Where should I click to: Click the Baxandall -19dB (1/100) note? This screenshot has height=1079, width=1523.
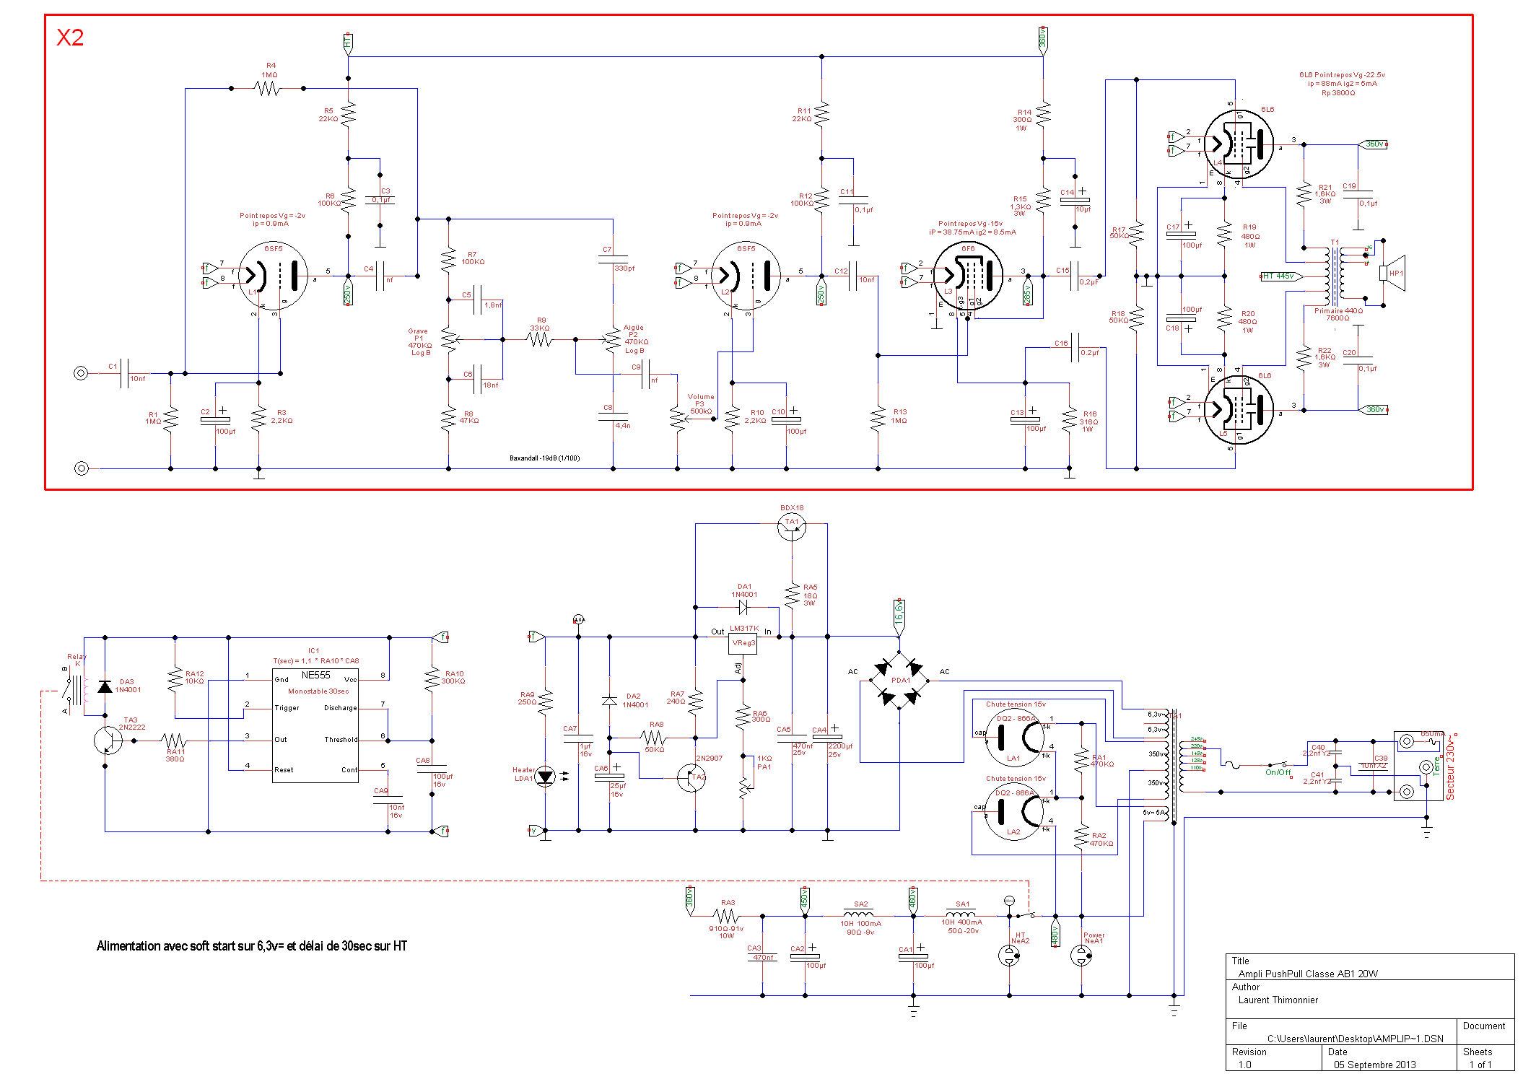(545, 458)
